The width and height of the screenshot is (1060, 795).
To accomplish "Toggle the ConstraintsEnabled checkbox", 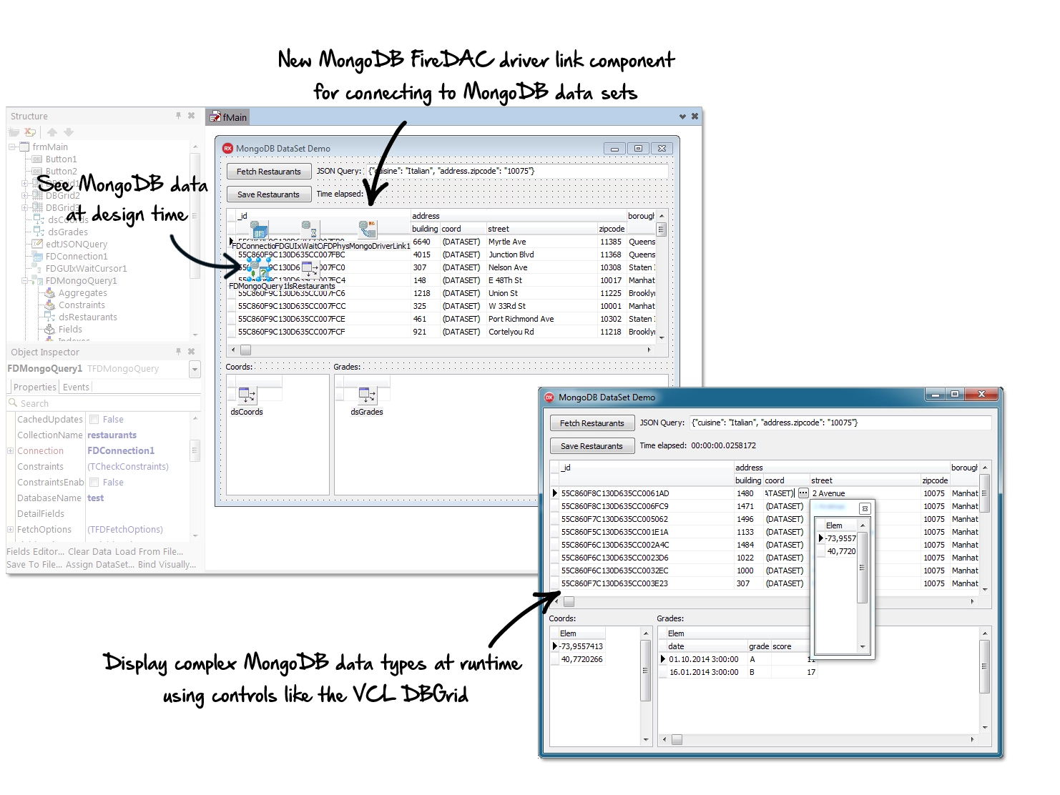I will click(x=94, y=483).
